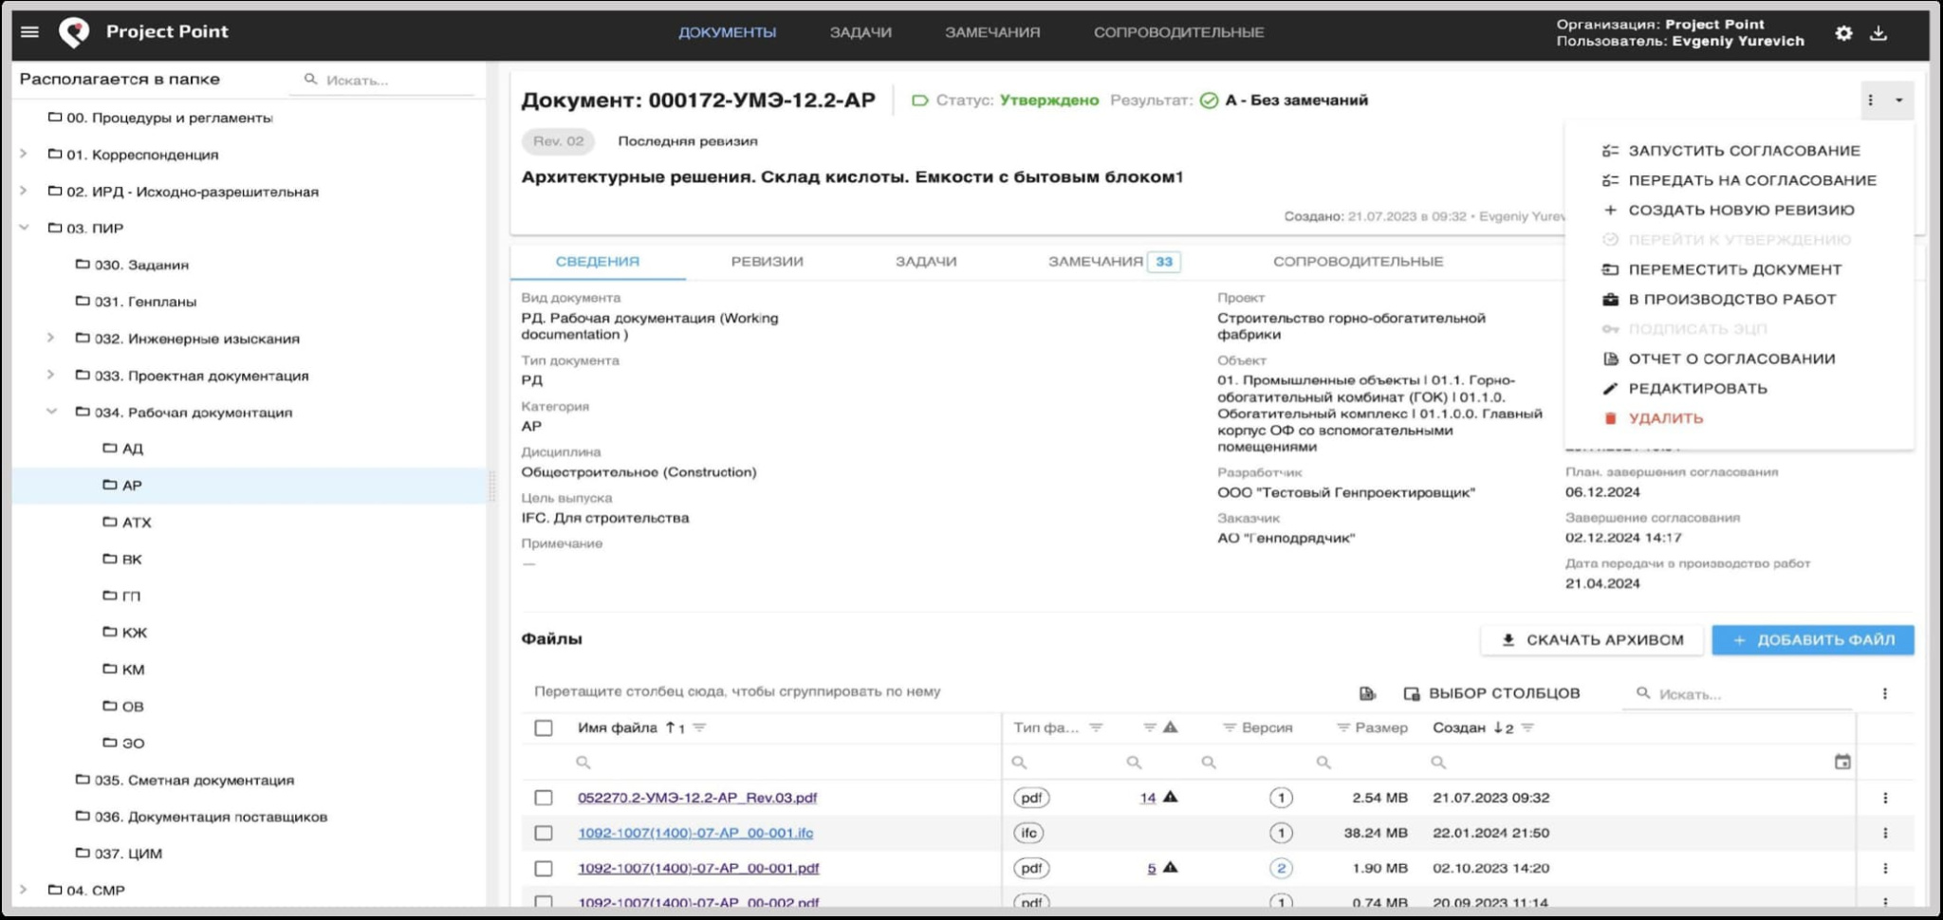Check the 1092-1007(1400)-07-АР_00-001.pdf row checkbox
The height and width of the screenshot is (920, 1943).
[543, 868]
